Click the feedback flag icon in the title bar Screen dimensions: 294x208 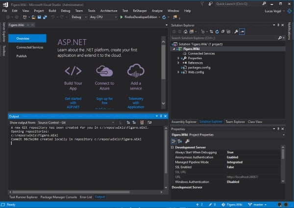click(x=202, y=3)
